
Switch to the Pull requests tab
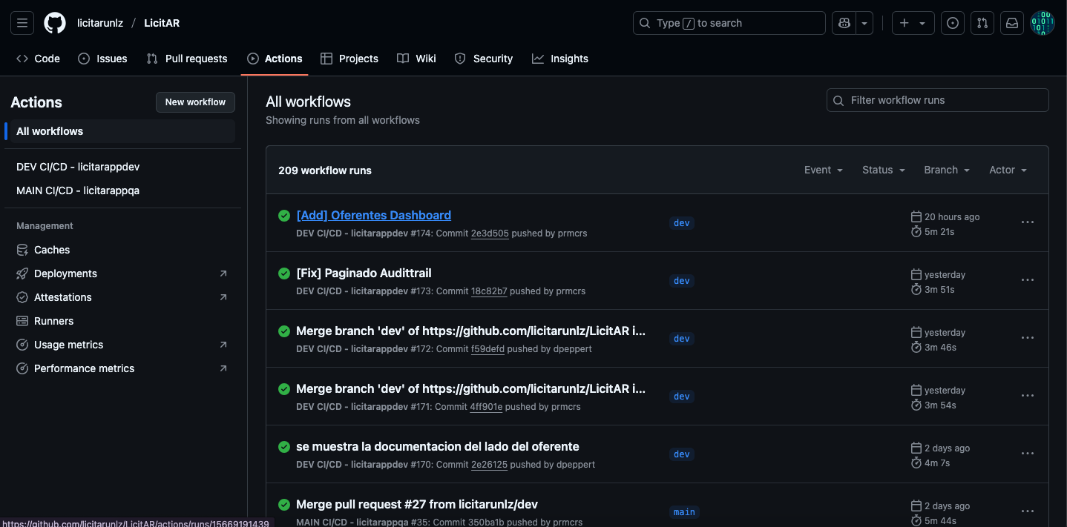[x=187, y=59]
